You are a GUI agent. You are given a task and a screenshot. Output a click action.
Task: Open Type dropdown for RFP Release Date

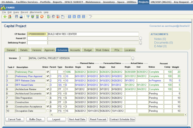tap(64, 80)
